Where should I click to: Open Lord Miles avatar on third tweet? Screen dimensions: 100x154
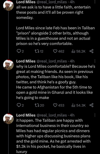(x=8, y=119)
